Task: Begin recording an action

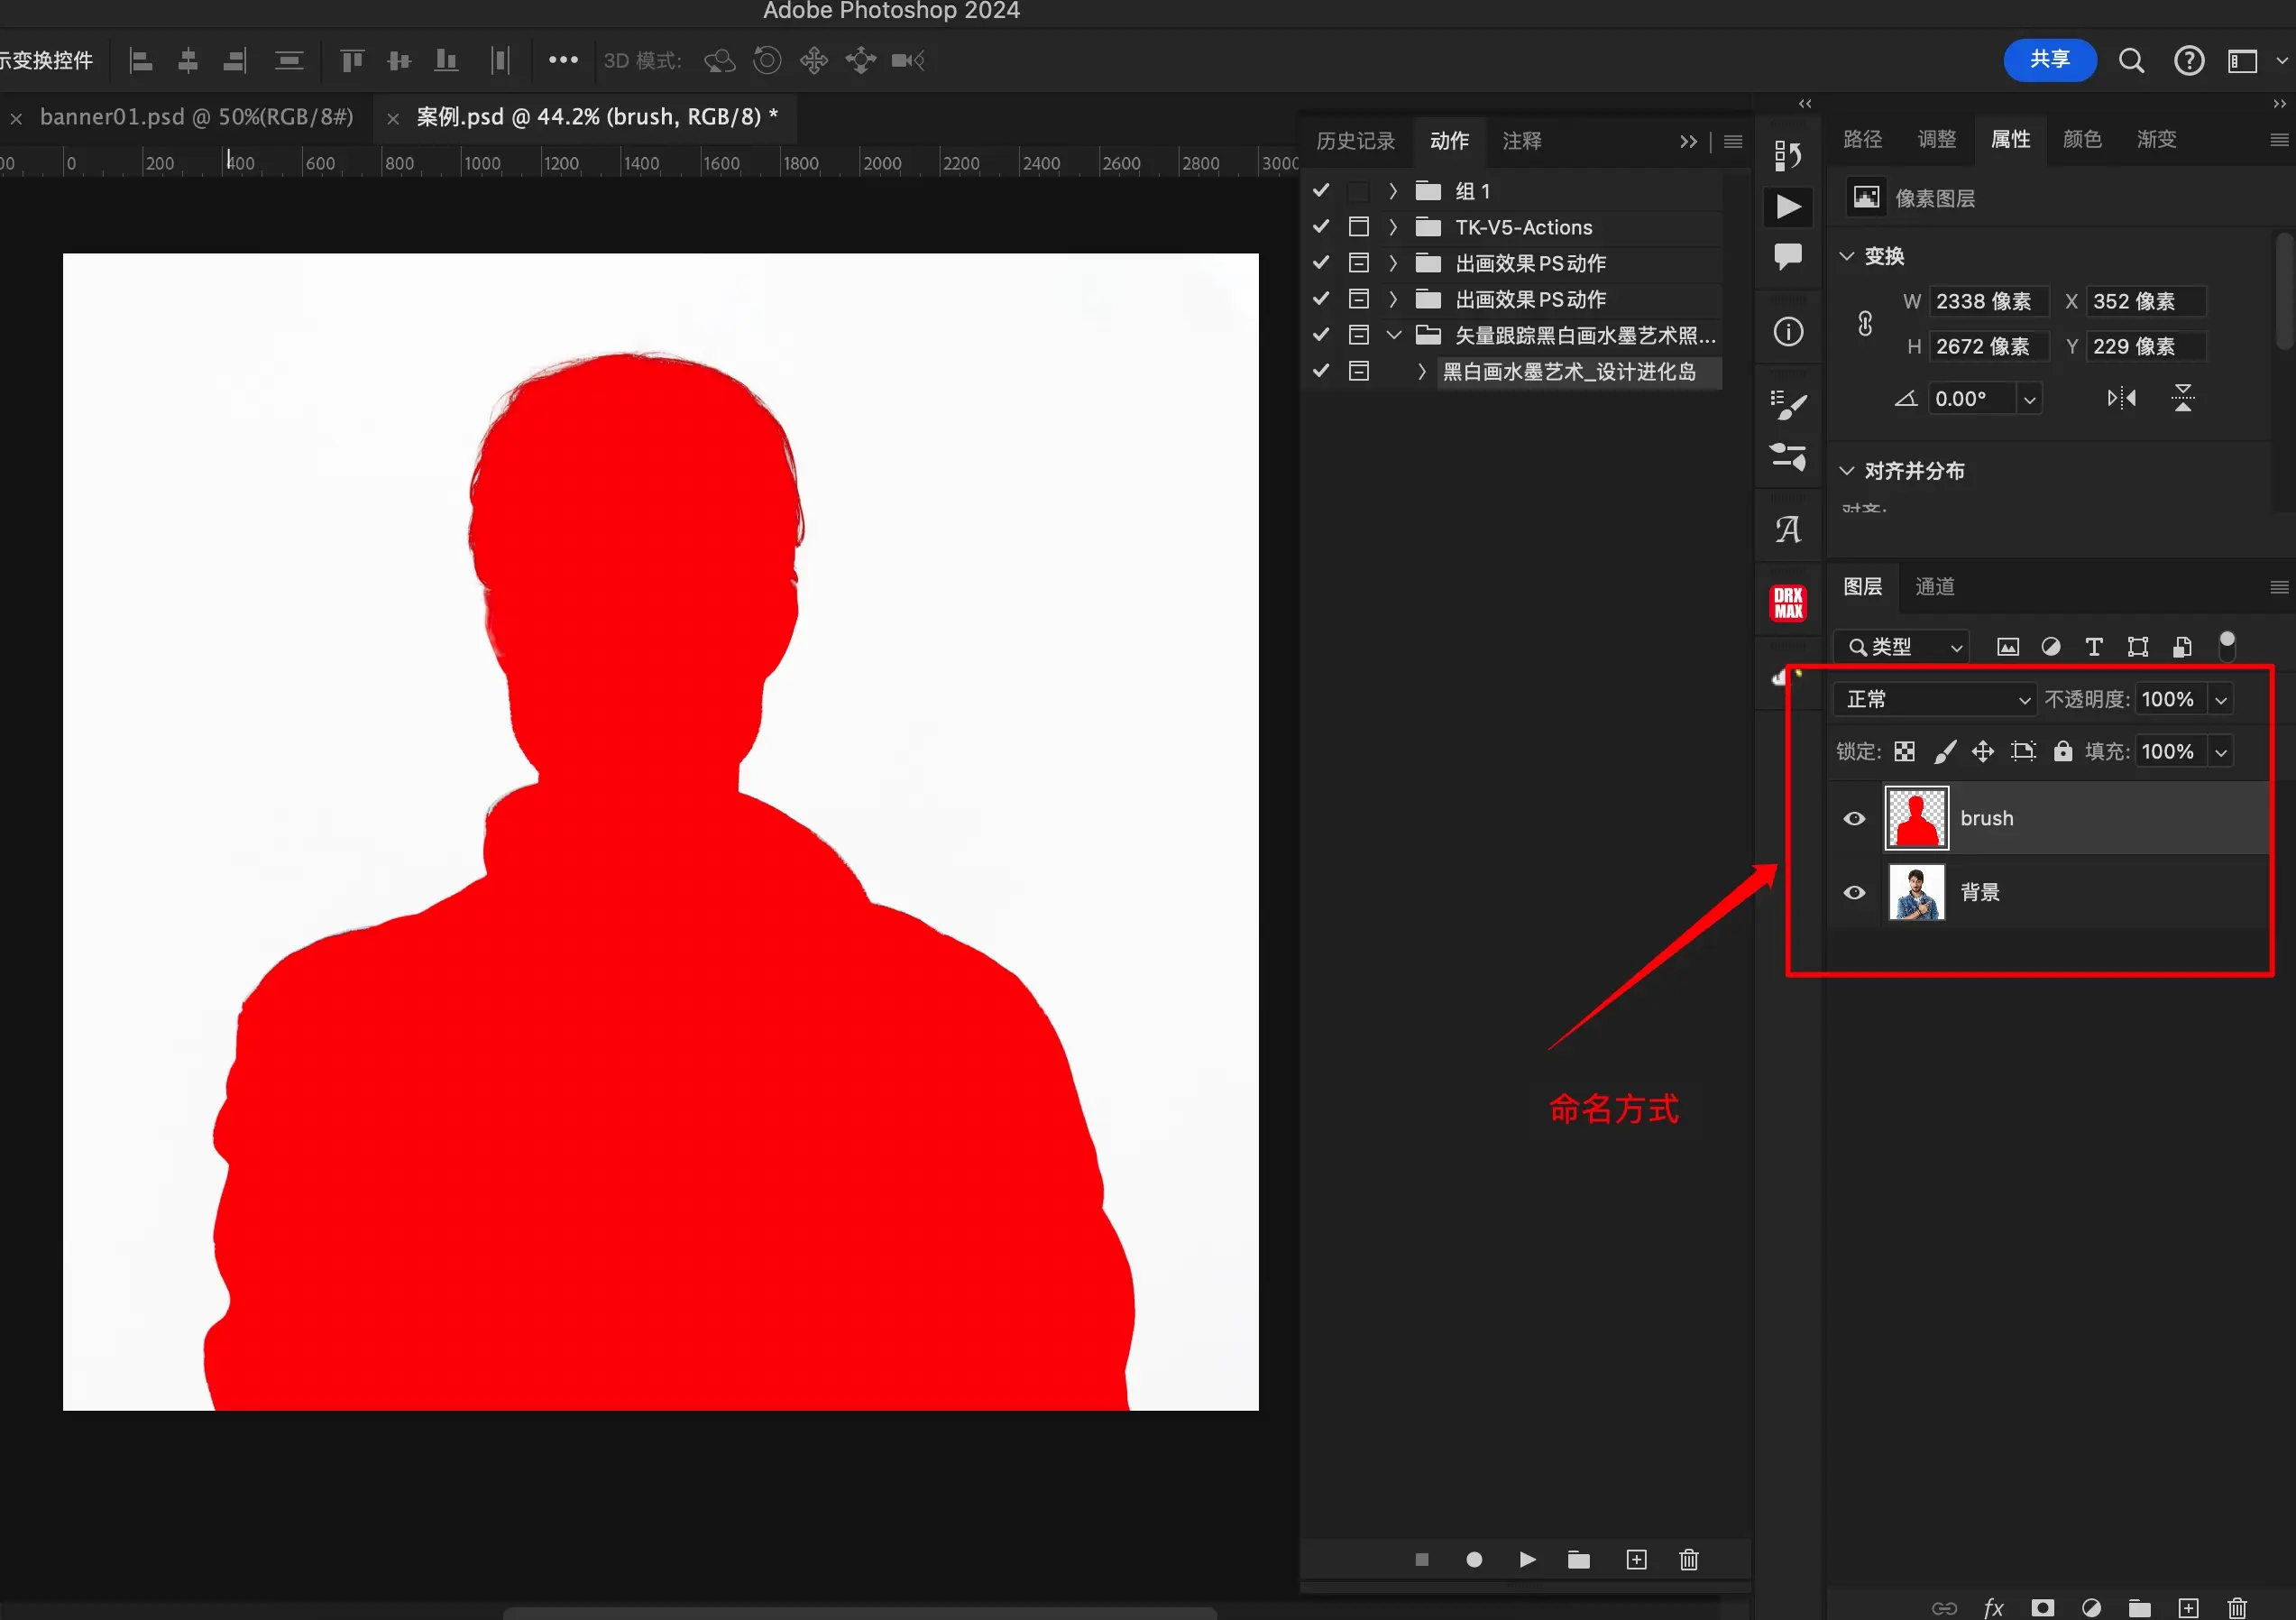Action: click(x=1474, y=1560)
